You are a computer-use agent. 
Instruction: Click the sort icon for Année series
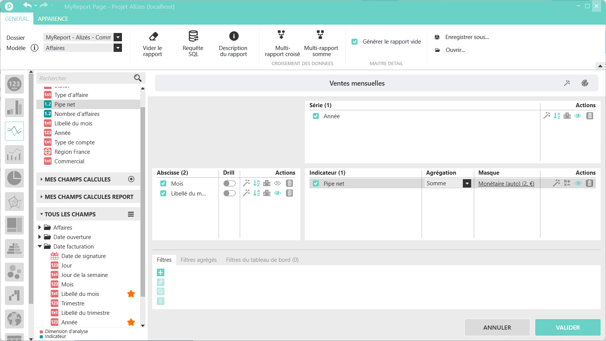click(x=557, y=116)
